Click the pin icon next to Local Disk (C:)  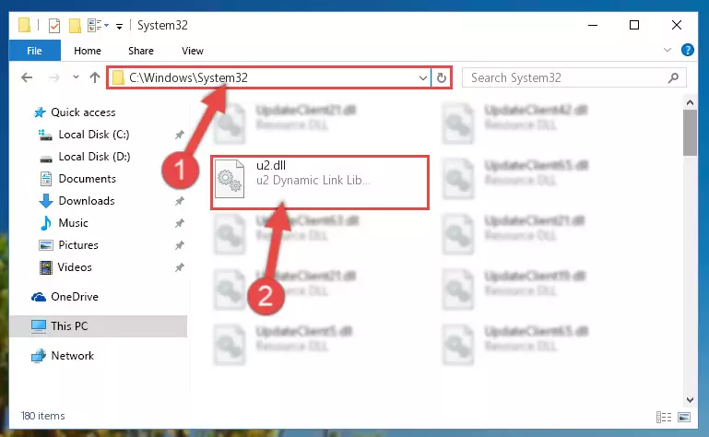click(x=180, y=135)
